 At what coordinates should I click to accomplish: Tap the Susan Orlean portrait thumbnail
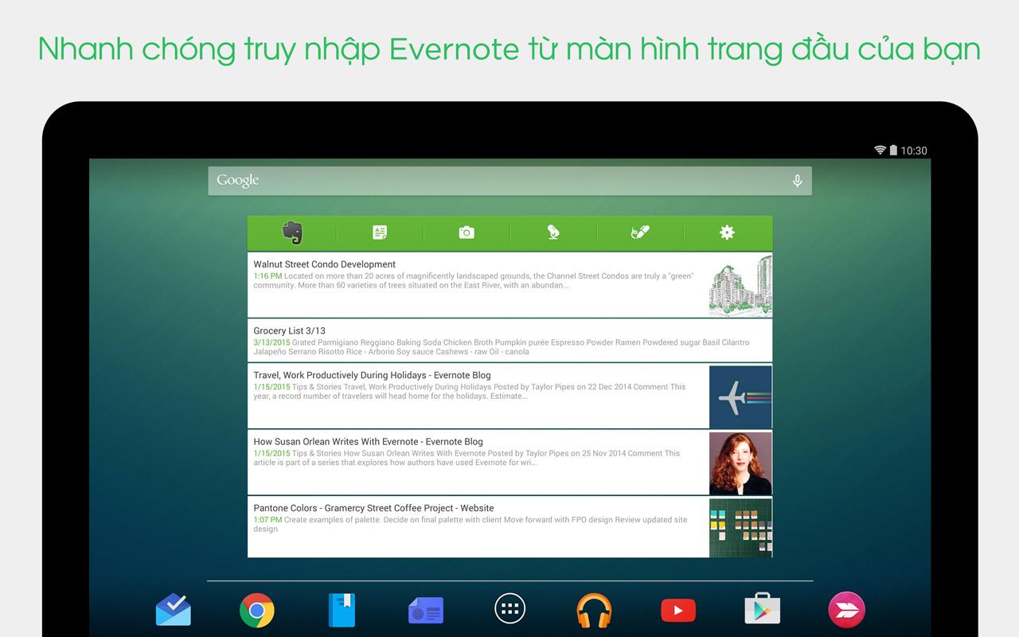[x=740, y=463]
